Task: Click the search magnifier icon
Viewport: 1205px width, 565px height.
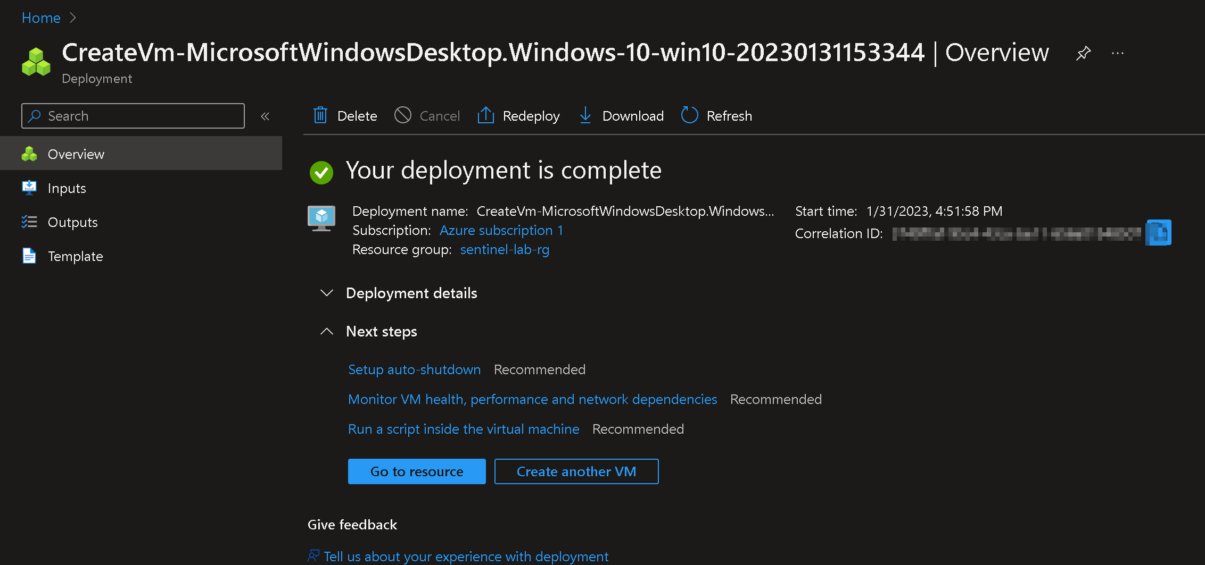Action: [x=35, y=115]
